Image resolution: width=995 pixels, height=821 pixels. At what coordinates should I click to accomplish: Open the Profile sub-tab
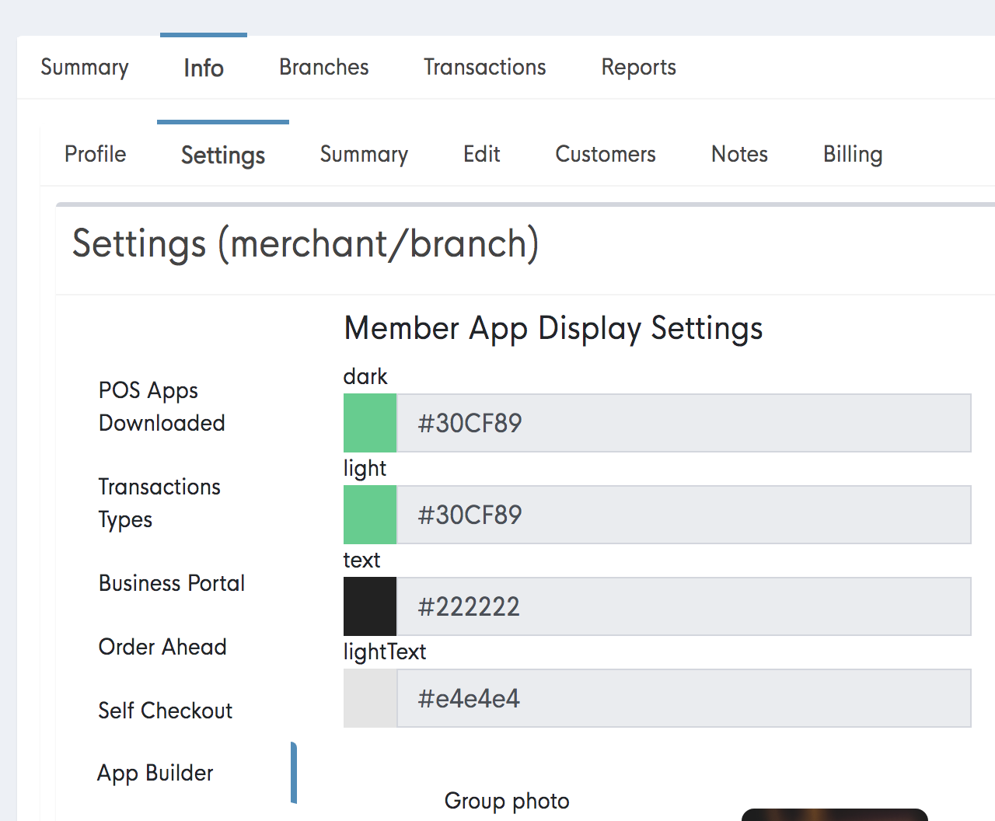(96, 154)
